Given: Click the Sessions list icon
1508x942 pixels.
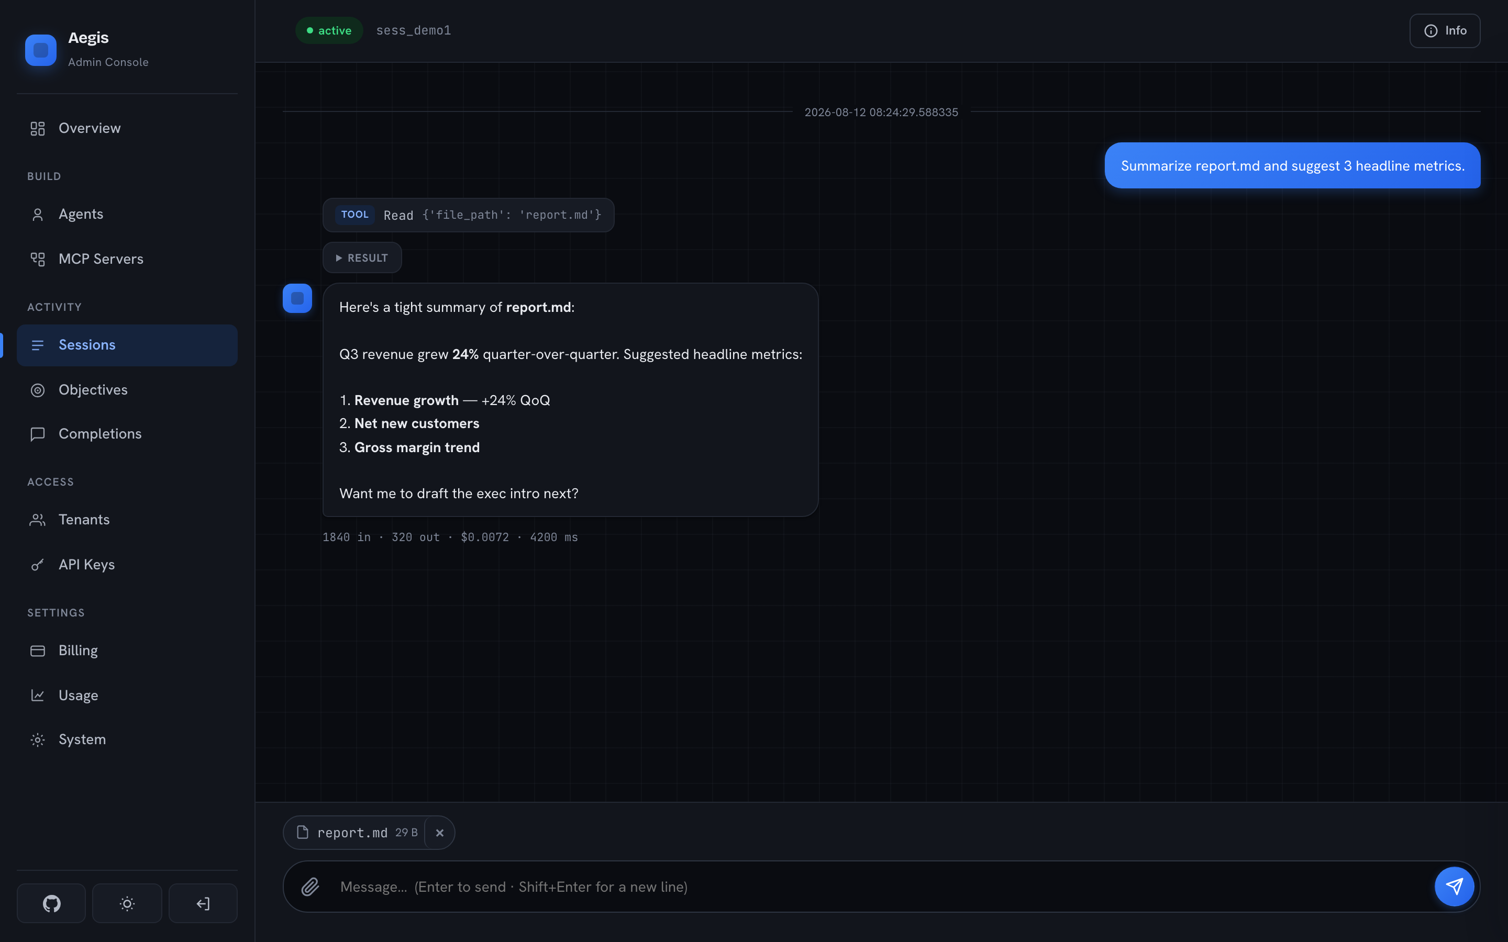Looking at the screenshot, I should [37, 345].
